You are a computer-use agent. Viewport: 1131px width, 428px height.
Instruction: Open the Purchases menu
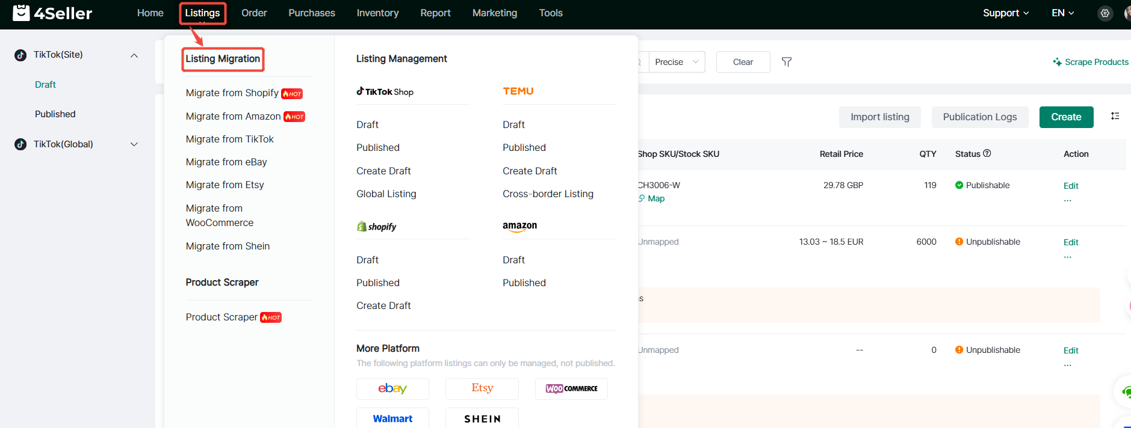pos(312,13)
